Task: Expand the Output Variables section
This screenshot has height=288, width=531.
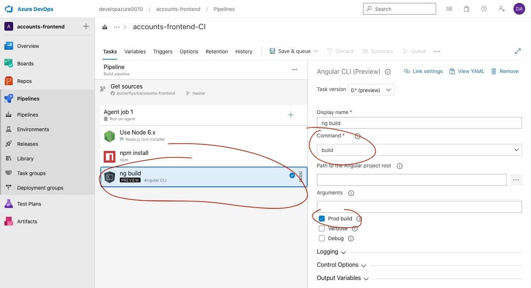Action: click(343, 278)
